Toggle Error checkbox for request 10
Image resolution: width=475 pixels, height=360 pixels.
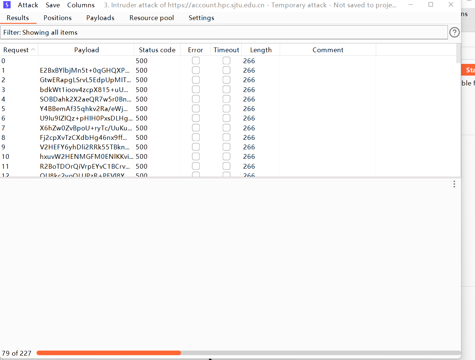coord(196,156)
